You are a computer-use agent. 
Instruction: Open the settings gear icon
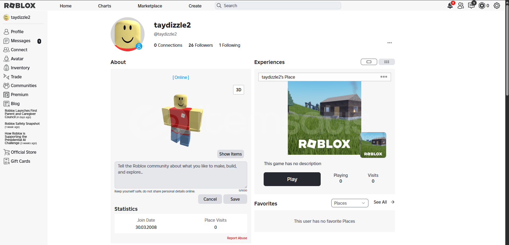coord(497,6)
